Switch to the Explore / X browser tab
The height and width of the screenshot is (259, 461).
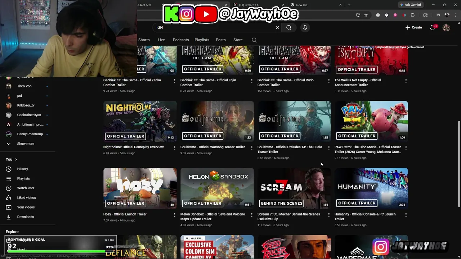pyautogui.click(x=258, y=5)
